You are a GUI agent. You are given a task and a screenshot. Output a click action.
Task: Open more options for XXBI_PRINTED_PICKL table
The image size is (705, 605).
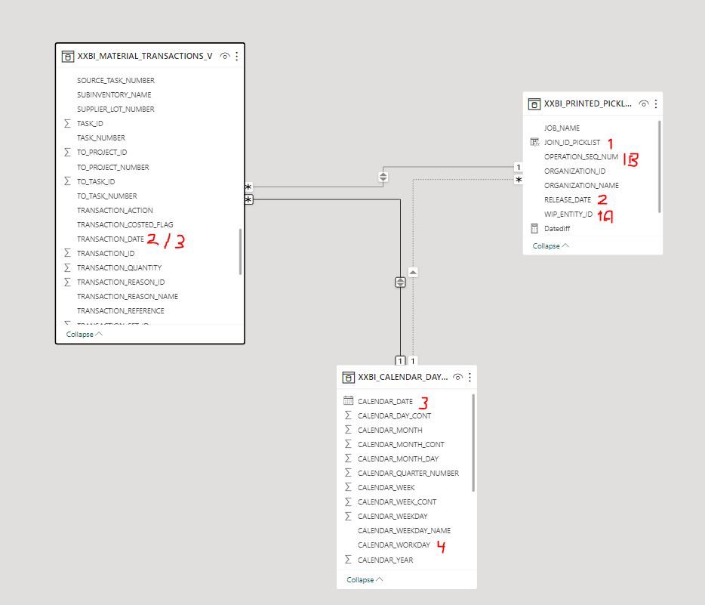pos(656,104)
